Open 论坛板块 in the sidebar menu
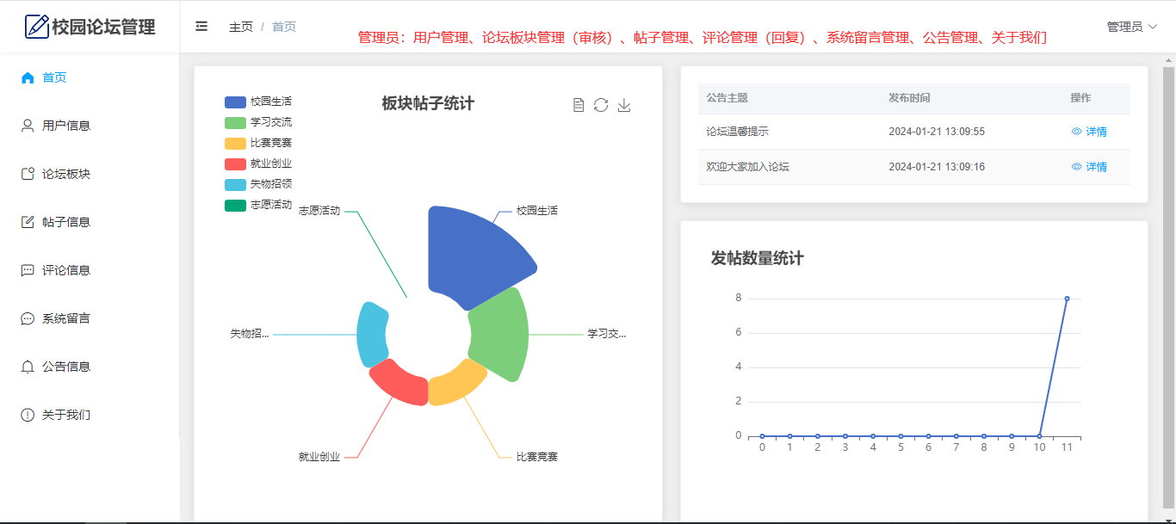This screenshot has height=524, width=1176. point(90,174)
